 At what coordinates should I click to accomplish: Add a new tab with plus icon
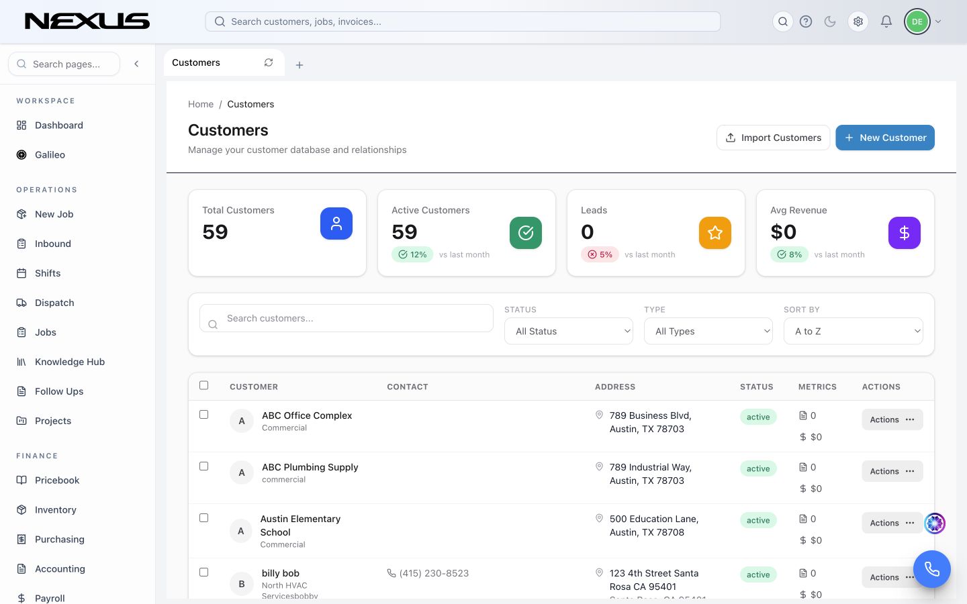point(300,65)
